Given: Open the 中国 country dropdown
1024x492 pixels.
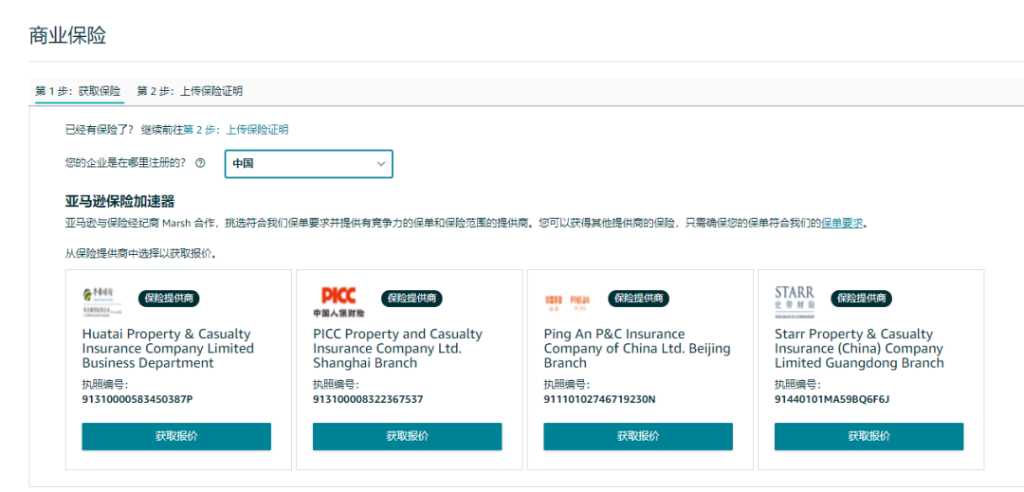Looking at the screenshot, I should click(309, 164).
